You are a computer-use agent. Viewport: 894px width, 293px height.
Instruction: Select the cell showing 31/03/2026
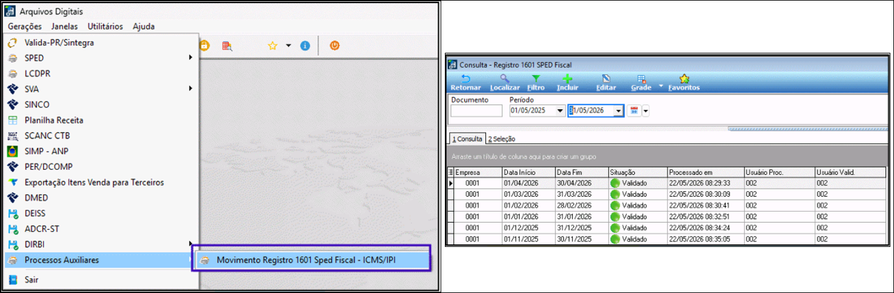pyautogui.click(x=581, y=194)
